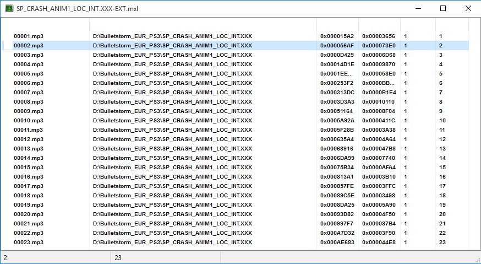Viewport: 481px width, 264px height.
Task: Click offset value 0x000A7D32
Action: [337, 233]
